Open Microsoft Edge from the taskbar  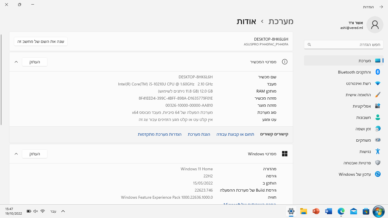coord(341,211)
